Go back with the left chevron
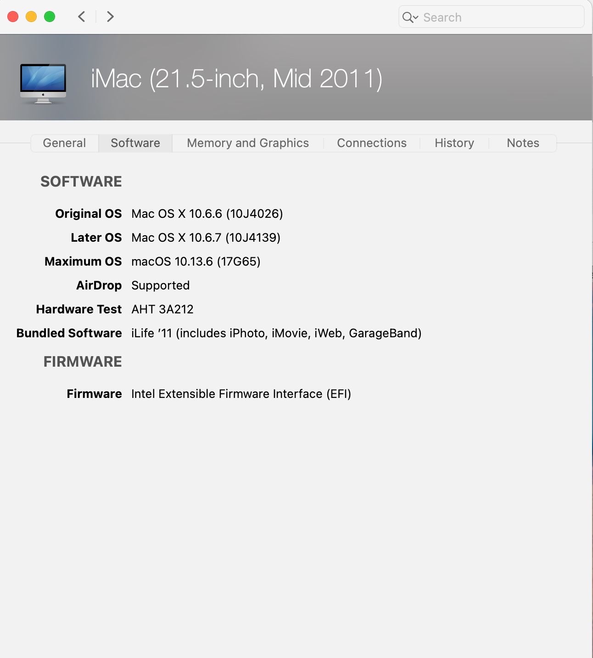The height and width of the screenshot is (658, 593). 82,17
